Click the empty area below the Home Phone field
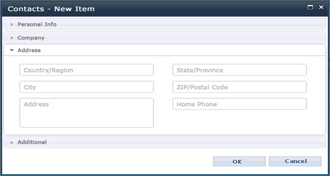This screenshot has width=330, height=176. coord(239,122)
